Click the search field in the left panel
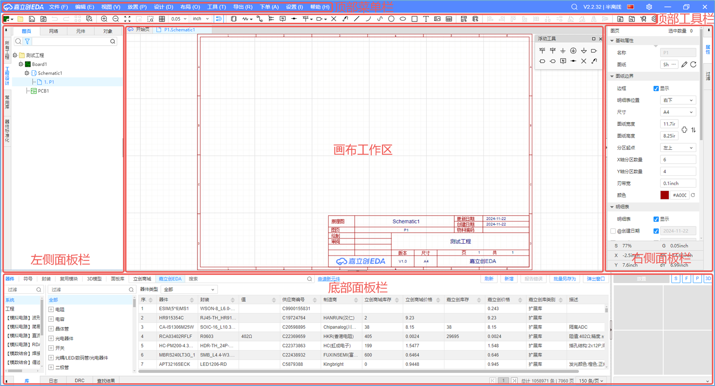Screen dimensions: 715x386 (x=71, y=42)
